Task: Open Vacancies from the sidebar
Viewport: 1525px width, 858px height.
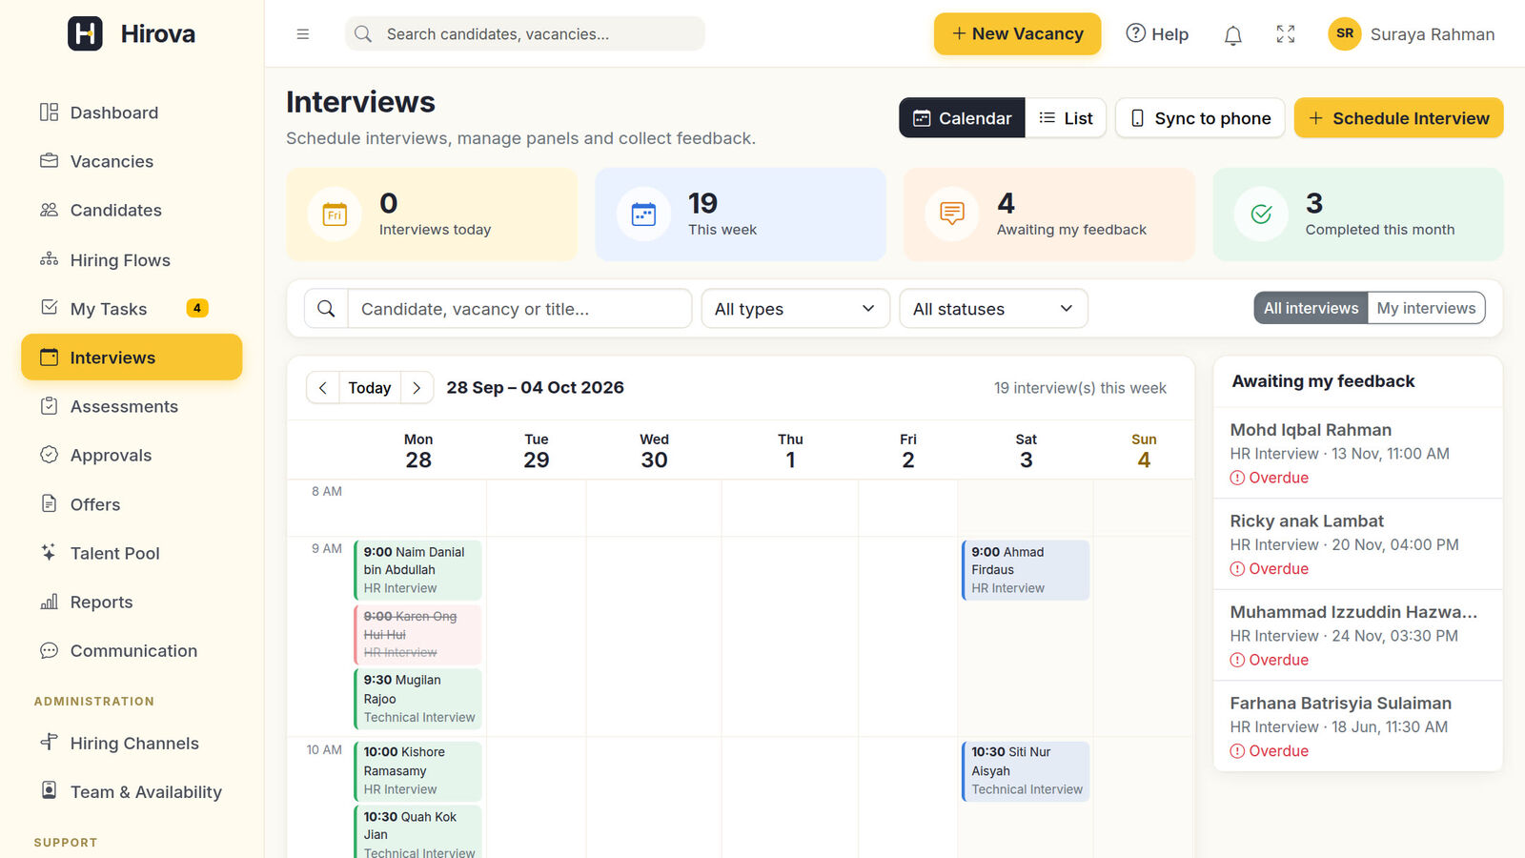Action: coord(132,161)
